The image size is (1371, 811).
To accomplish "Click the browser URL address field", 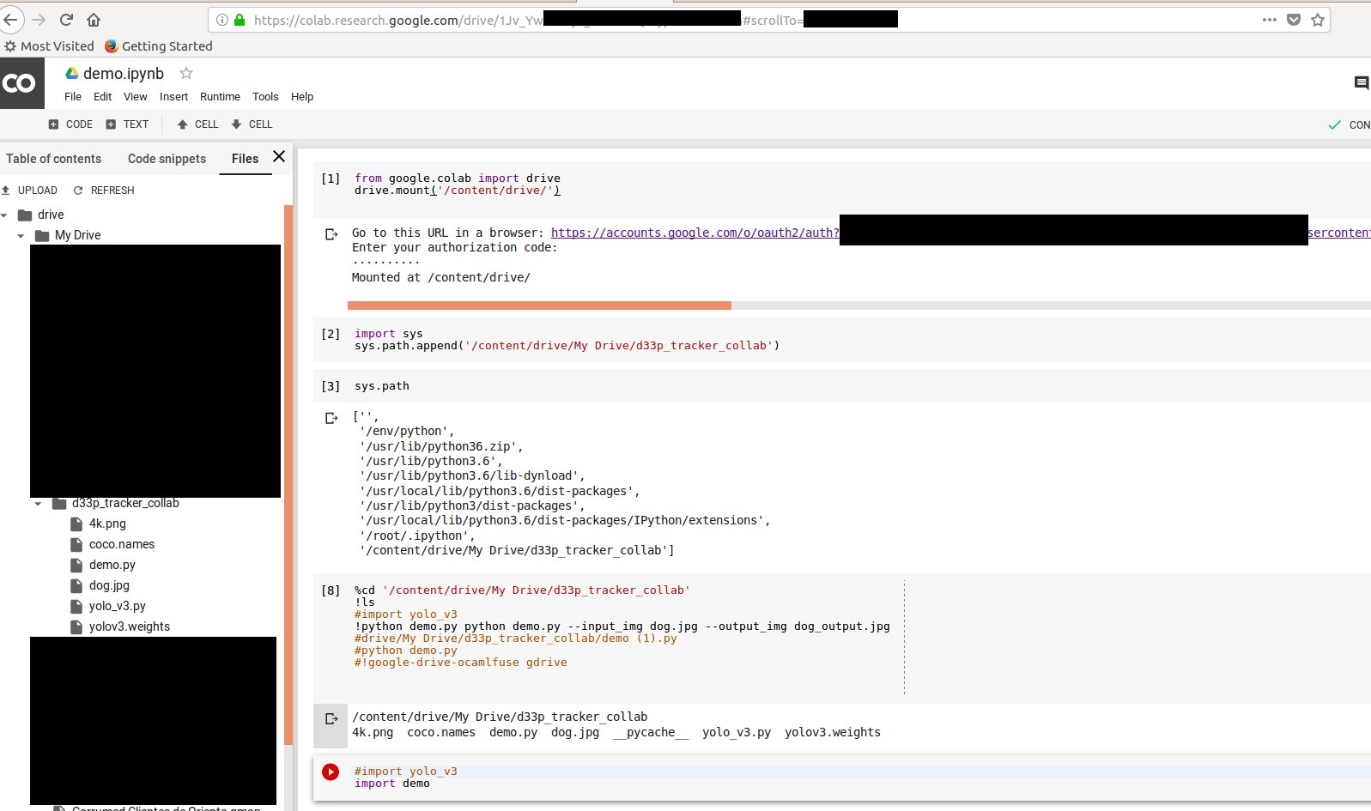I will point(768,20).
